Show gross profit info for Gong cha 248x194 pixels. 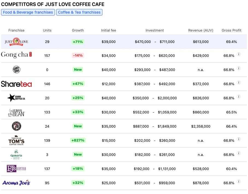[x=239, y=54]
